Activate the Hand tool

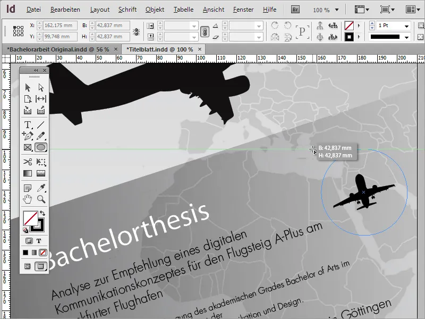pyautogui.click(x=28, y=199)
